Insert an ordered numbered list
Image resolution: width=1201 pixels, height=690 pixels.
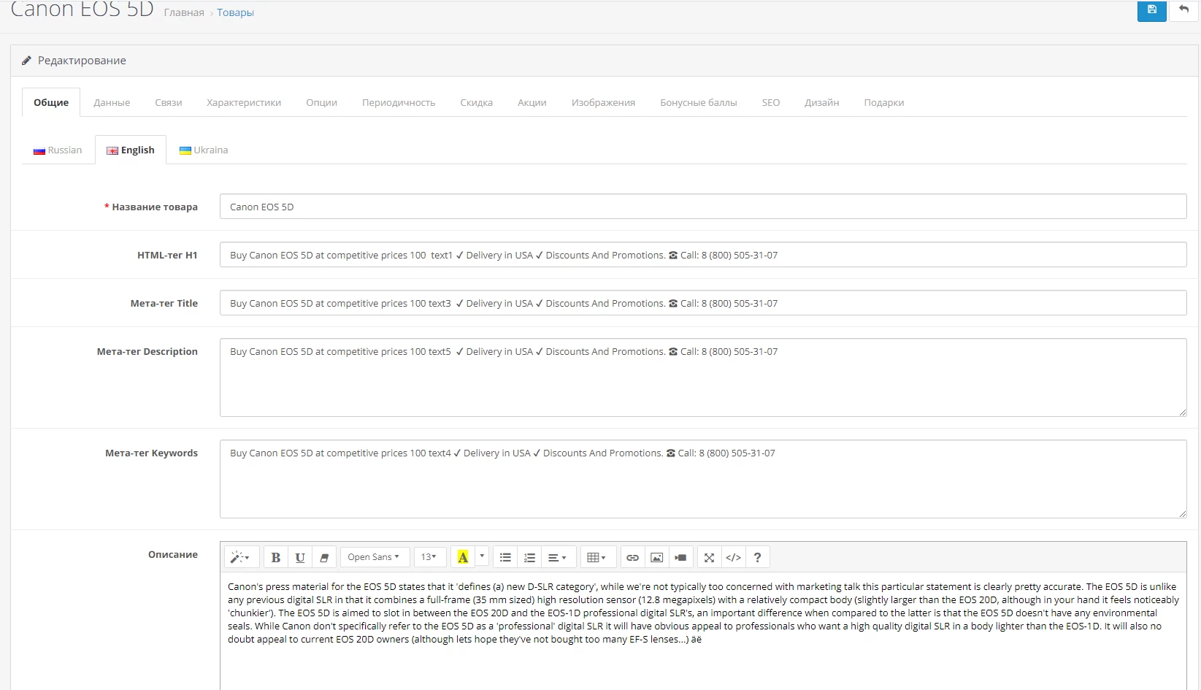[530, 557]
